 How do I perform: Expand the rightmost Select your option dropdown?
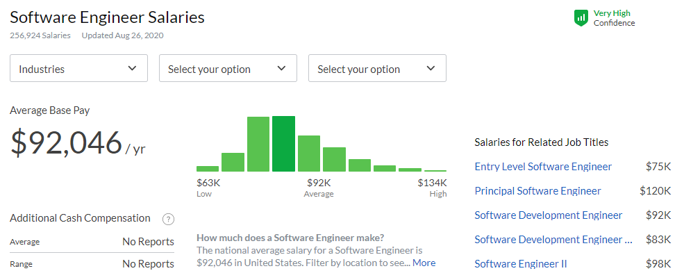(377, 69)
